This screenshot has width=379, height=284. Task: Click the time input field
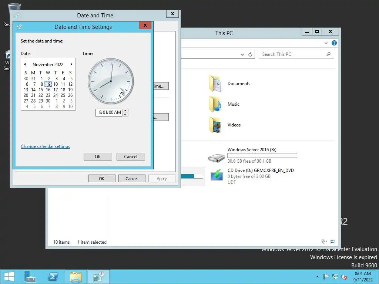pos(109,112)
